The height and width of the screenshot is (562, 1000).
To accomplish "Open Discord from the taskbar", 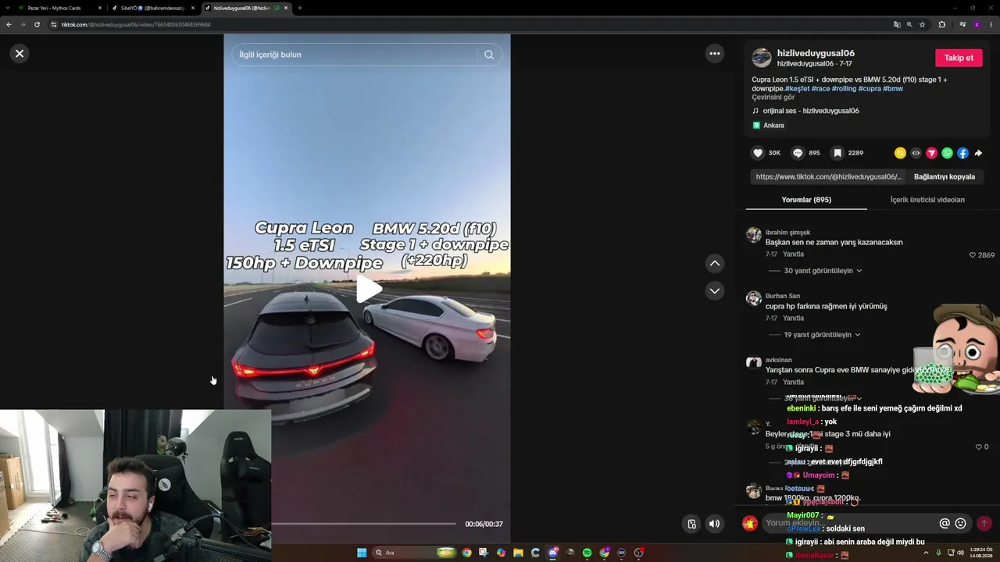I will click(552, 553).
